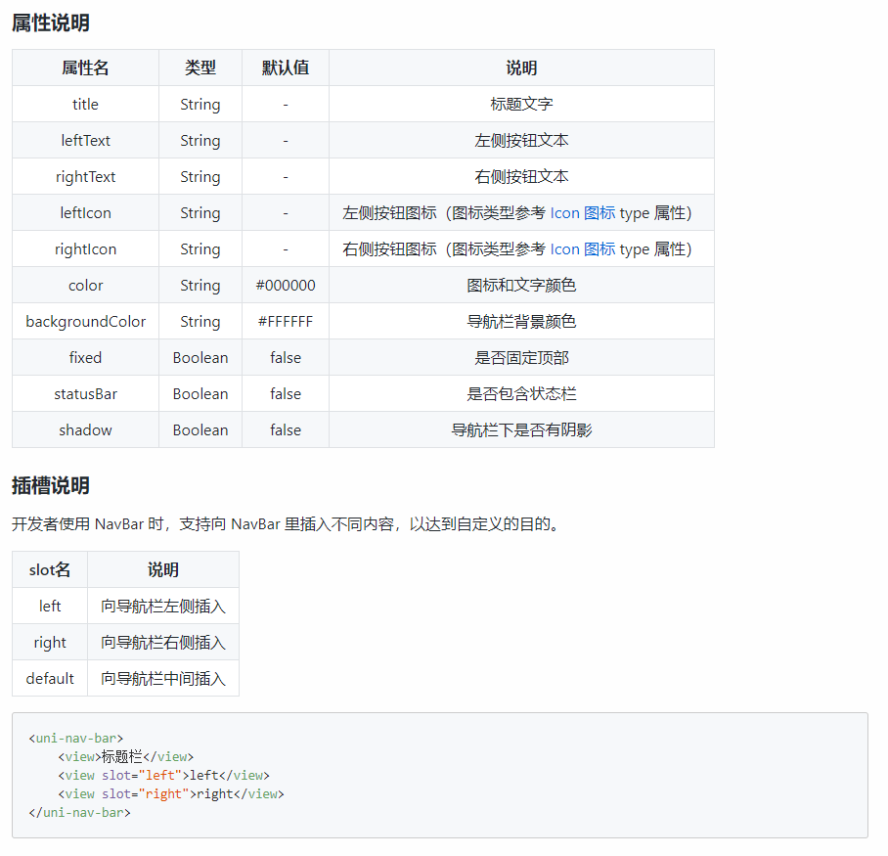The width and height of the screenshot is (888, 856).
Task: Select the backgroundColor property name
Action: [85, 321]
